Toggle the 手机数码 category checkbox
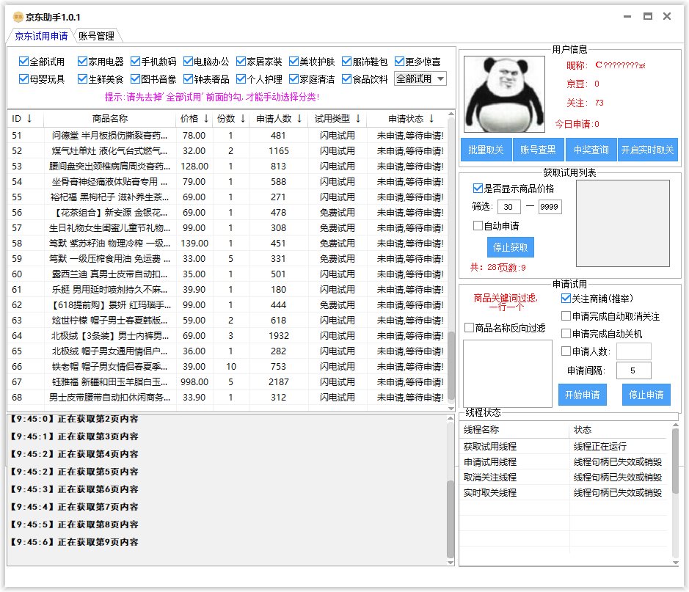Image resolution: width=689 pixels, height=592 pixels. [135, 62]
